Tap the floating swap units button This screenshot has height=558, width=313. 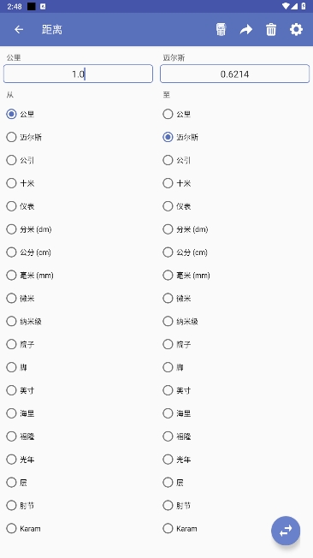286,531
